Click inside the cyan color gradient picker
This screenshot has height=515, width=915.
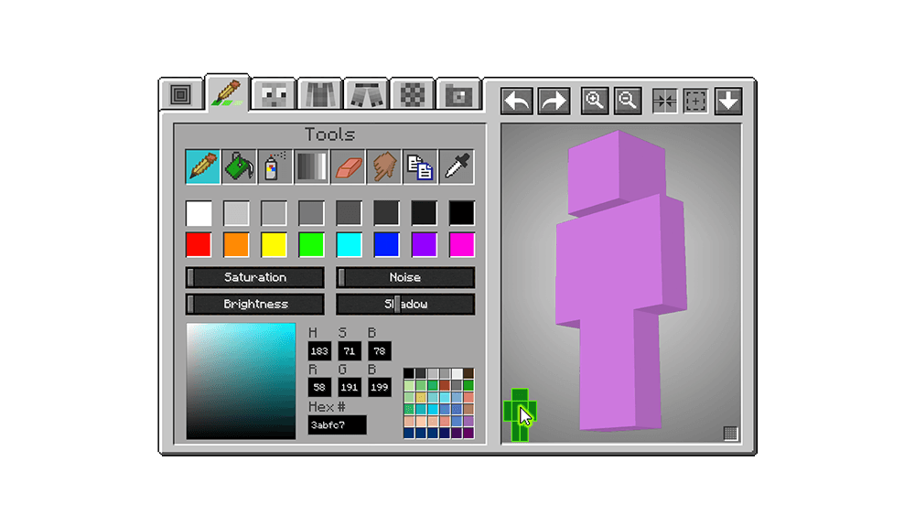click(x=241, y=381)
